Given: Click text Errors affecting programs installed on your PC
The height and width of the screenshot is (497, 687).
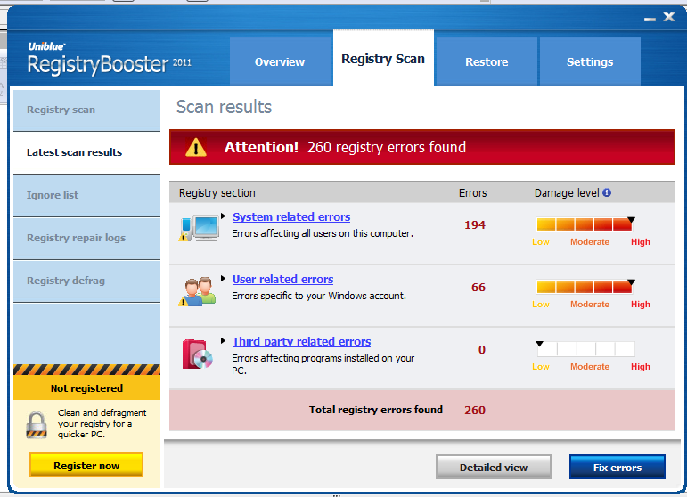Looking at the screenshot, I should (323, 364).
